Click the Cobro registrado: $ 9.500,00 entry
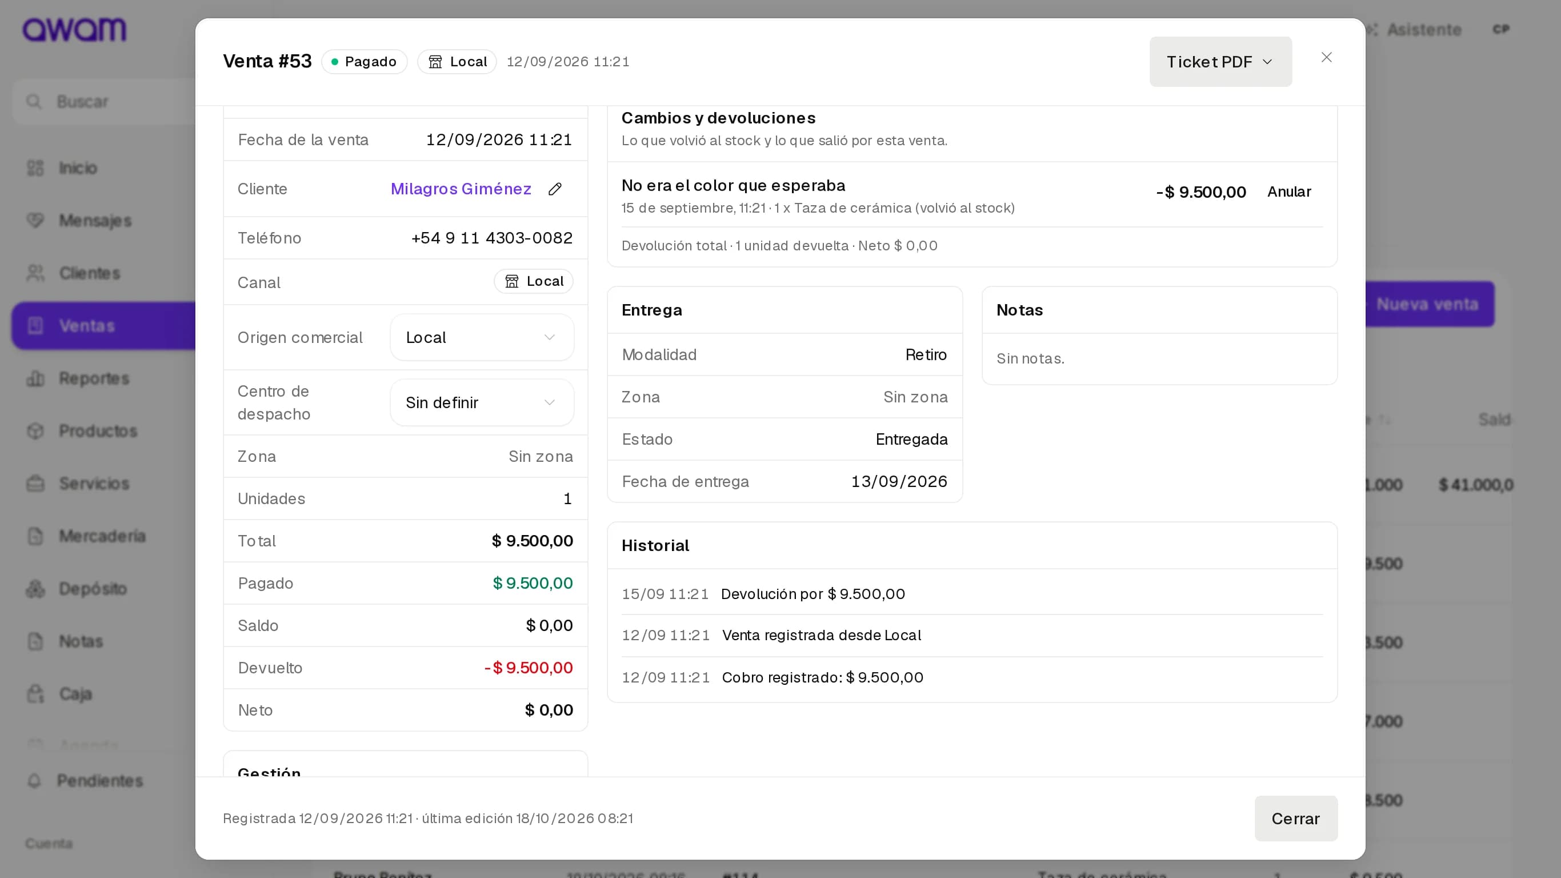 [822, 678]
